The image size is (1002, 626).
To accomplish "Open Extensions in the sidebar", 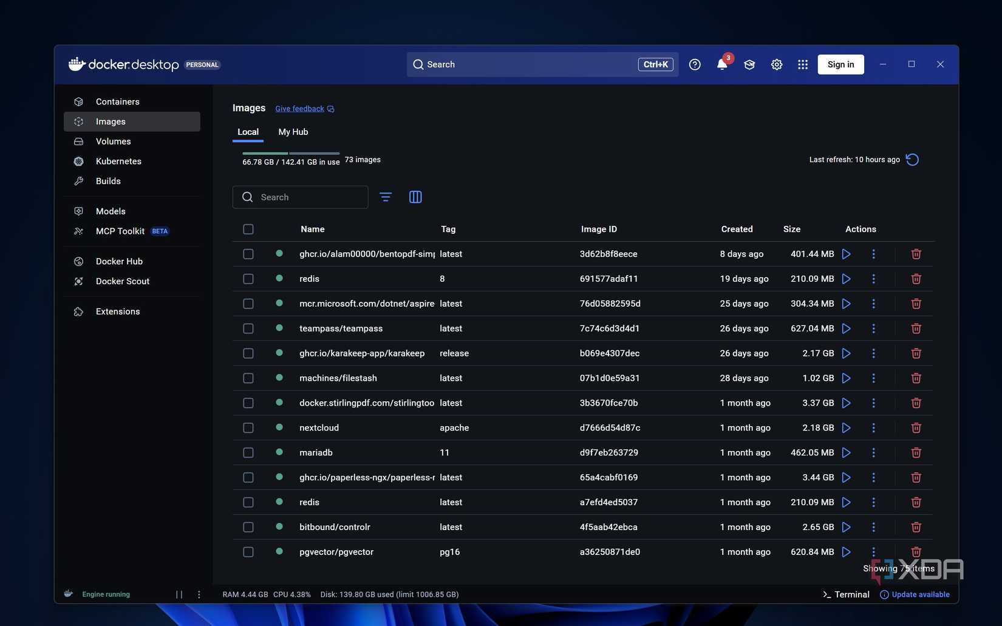I will 132,311.
